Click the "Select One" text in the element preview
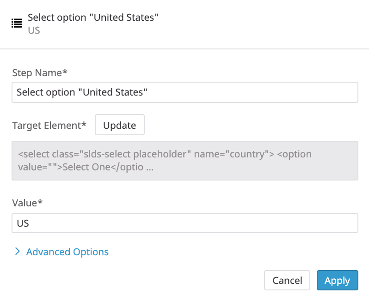Image resolution: width=369 pixels, height=301 pixels. [x=86, y=167]
